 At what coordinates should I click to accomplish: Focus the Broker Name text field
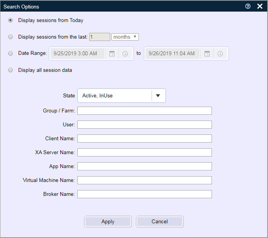coord(145,194)
